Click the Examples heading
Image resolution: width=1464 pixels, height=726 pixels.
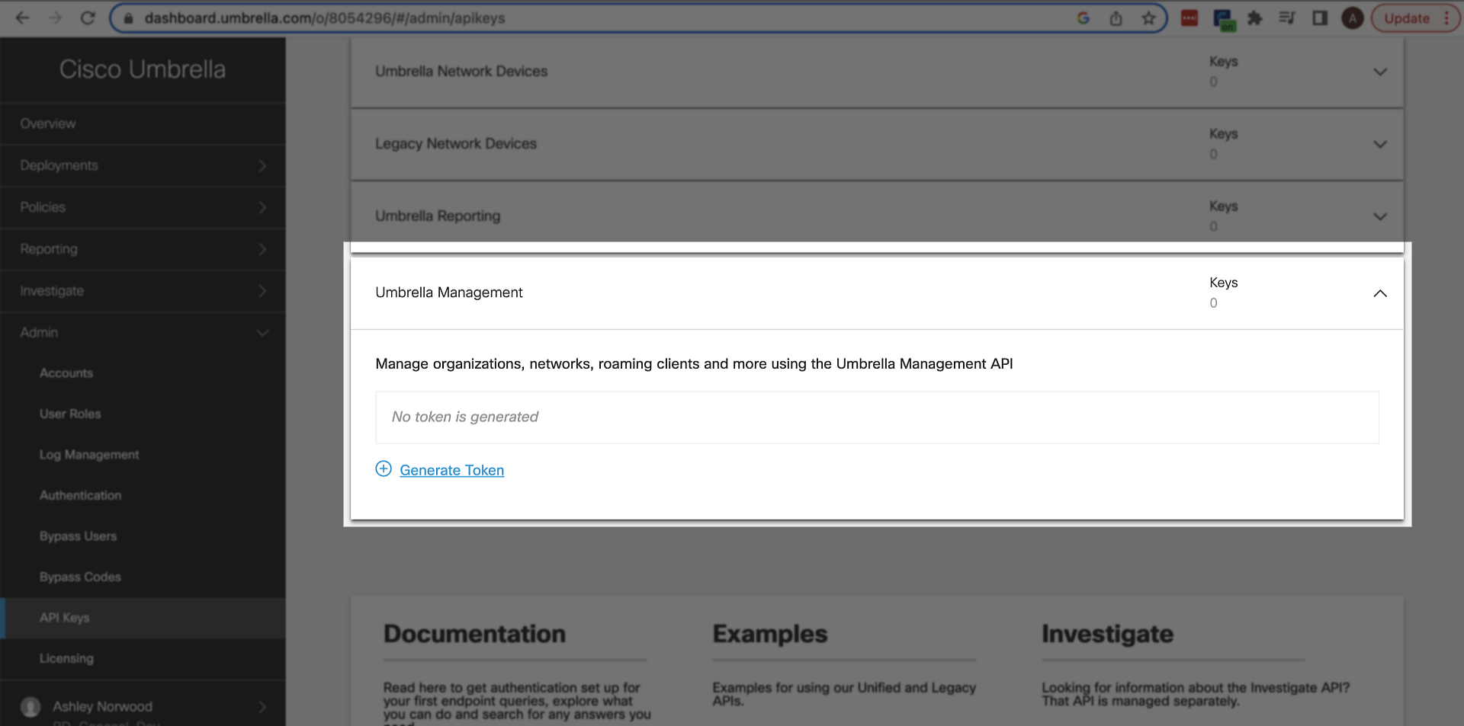pos(770,634)
